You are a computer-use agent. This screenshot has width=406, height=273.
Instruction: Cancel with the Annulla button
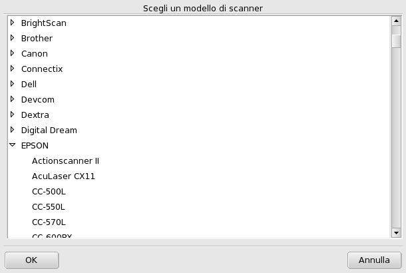[374, 260]
